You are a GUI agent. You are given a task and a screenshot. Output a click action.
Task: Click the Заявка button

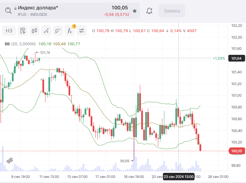point(172,11)
